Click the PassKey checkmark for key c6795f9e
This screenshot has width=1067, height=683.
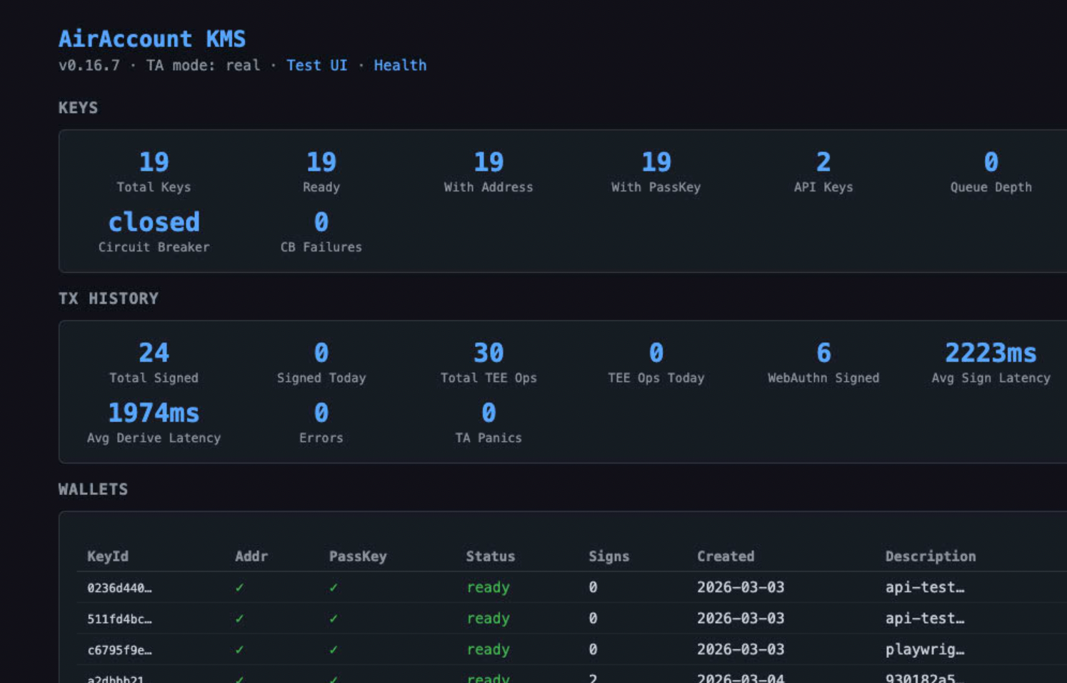tap(333, 649)
